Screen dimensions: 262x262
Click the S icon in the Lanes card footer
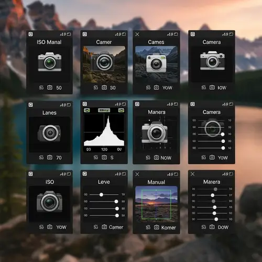pos(41,158)
